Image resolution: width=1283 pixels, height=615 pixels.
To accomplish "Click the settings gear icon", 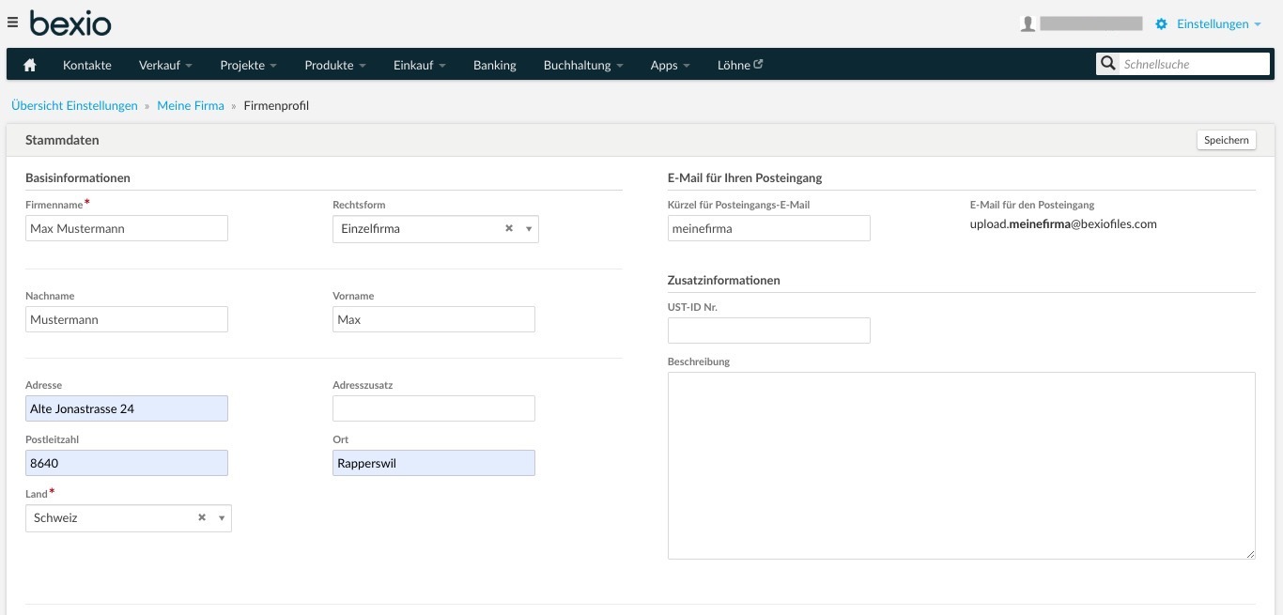I will tap(1161, 24).
